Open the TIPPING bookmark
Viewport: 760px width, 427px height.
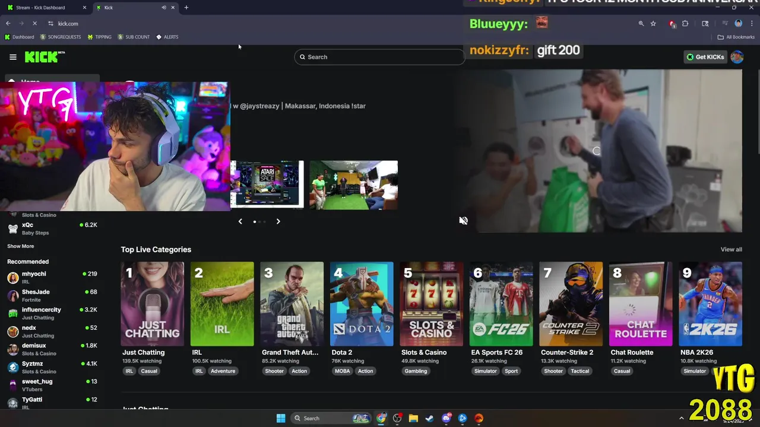point(99,37)
